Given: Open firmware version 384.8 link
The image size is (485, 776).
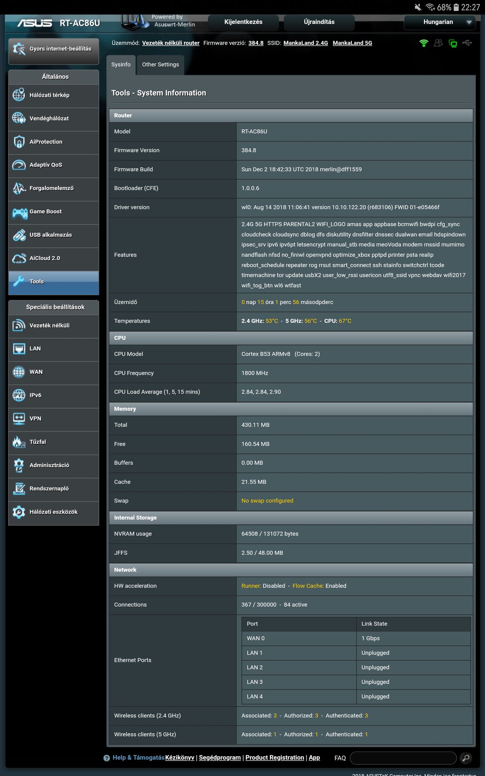Looking at the screenshot, I should tap(256, 43).
